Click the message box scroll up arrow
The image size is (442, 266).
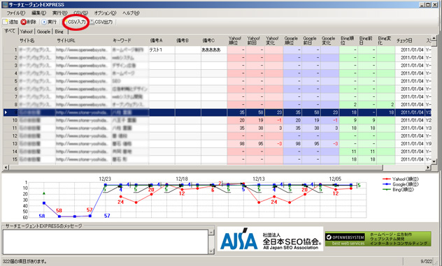[211, 232]
